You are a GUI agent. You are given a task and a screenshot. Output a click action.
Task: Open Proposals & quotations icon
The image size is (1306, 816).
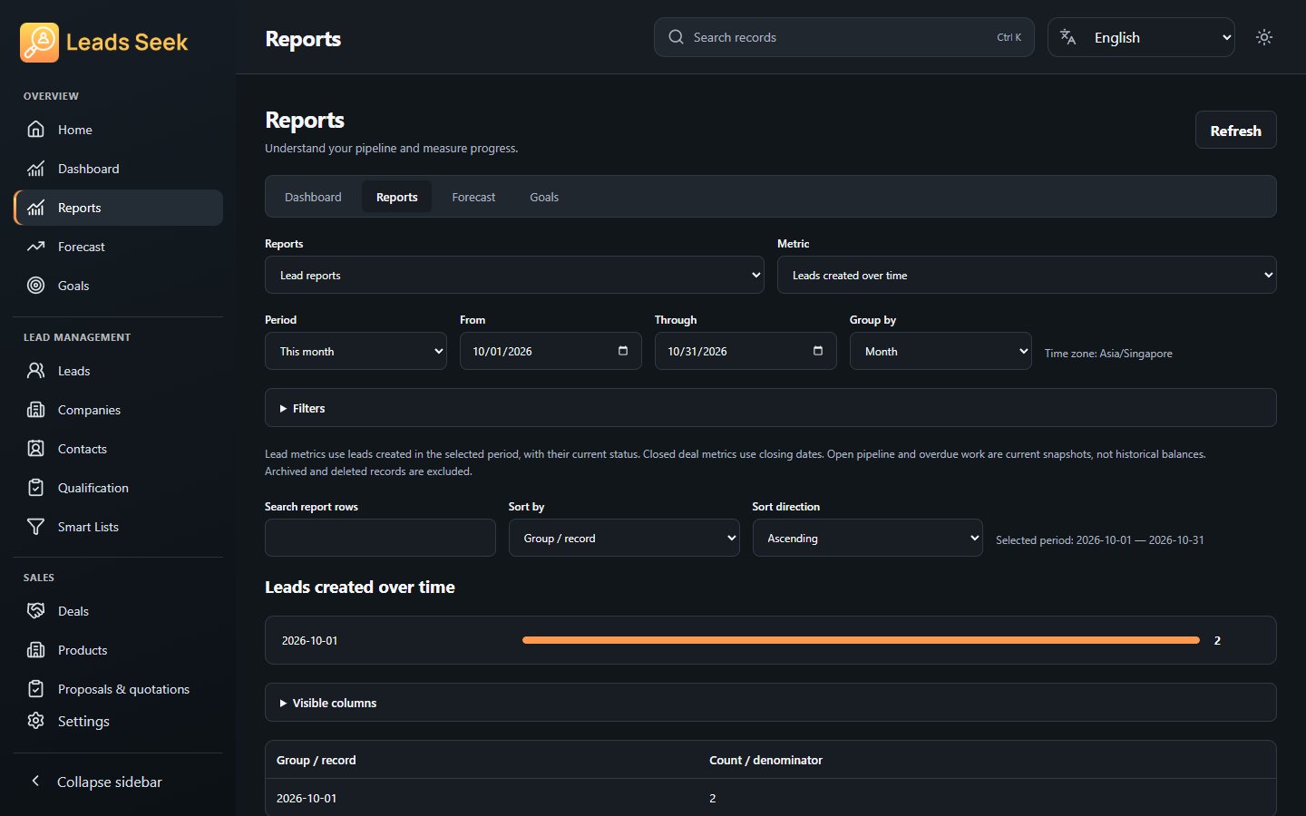[35, 689]
